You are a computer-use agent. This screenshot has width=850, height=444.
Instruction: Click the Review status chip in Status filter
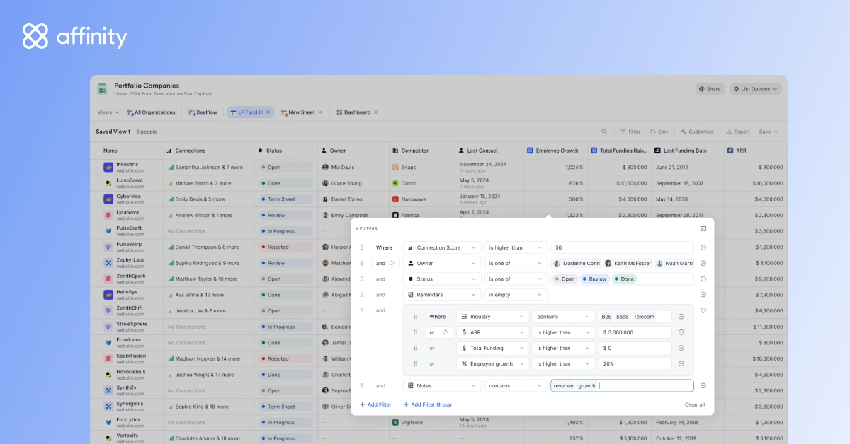pos(594,279)
